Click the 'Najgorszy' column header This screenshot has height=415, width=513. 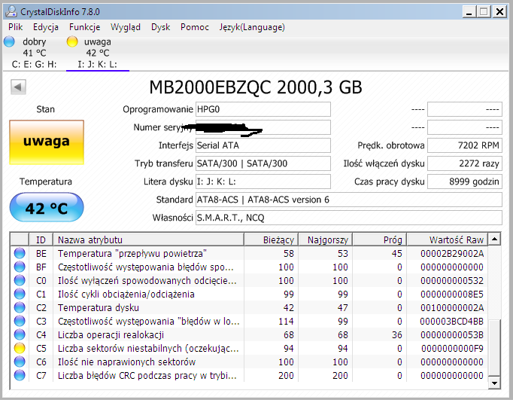(326, 240)
